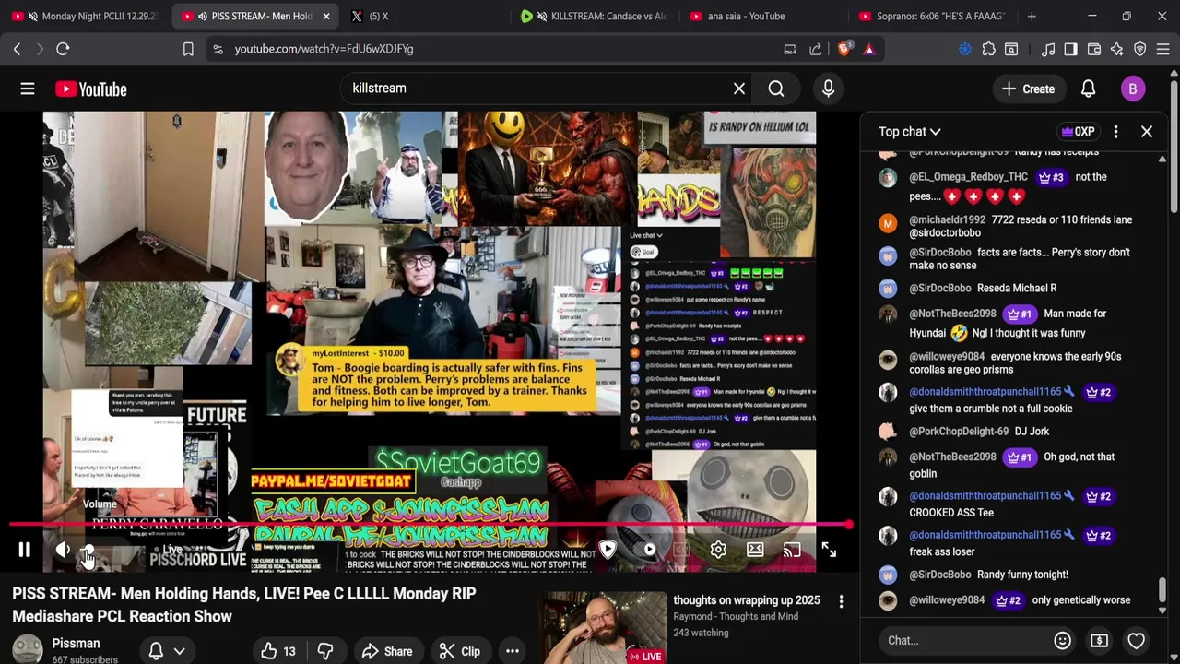The width and height of the screenshot is (1180, 664).
Task: Open Brave Shields lion icon
Action: pyautogui.click(x=844, y=49)
